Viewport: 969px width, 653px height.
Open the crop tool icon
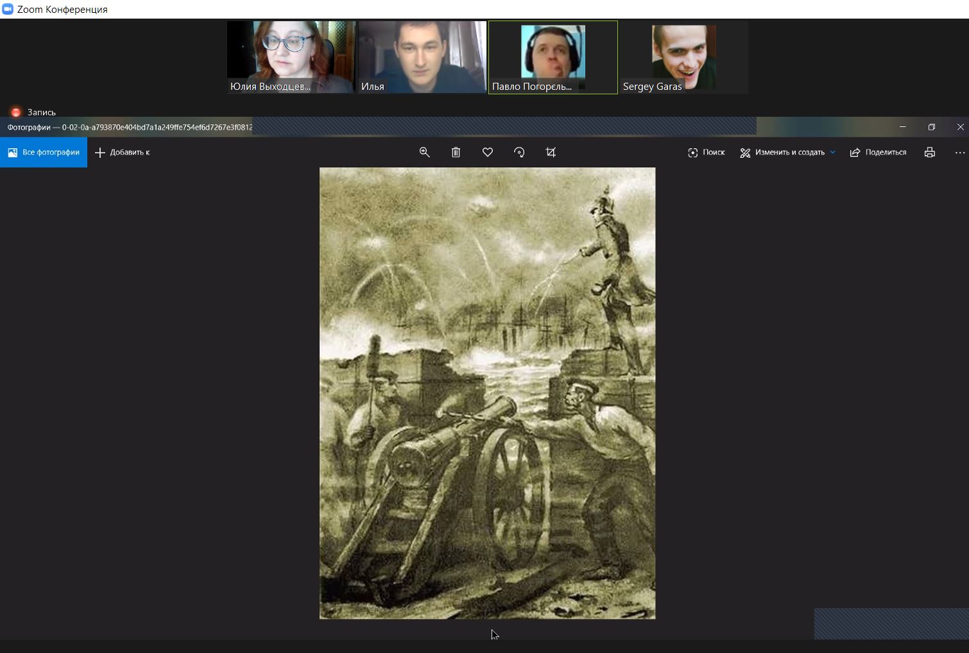click(551, 152)
